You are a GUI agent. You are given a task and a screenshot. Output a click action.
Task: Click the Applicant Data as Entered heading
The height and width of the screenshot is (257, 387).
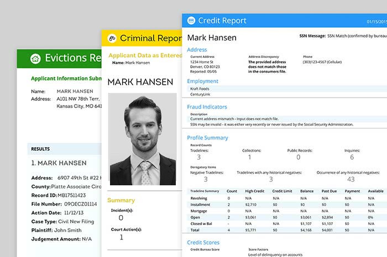pos(144,55)
